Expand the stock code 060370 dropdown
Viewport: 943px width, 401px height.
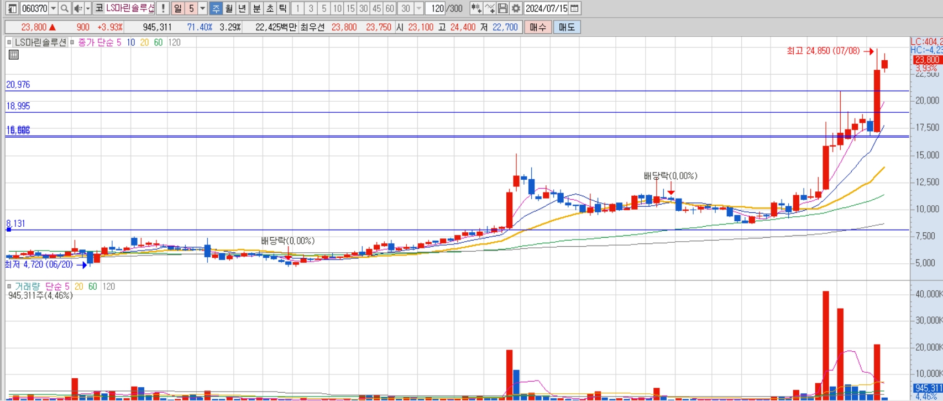pyautogui.click(x=53, y=8)
